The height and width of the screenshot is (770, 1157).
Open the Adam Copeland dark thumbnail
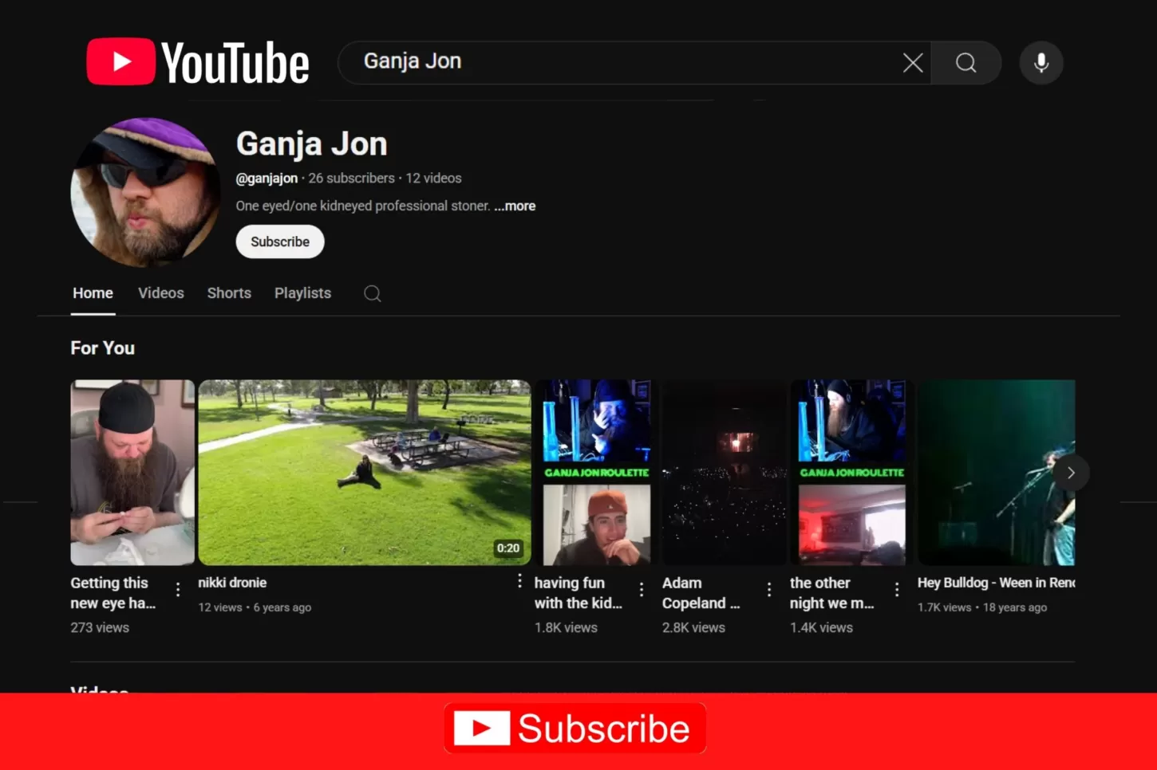coord(725,473)
